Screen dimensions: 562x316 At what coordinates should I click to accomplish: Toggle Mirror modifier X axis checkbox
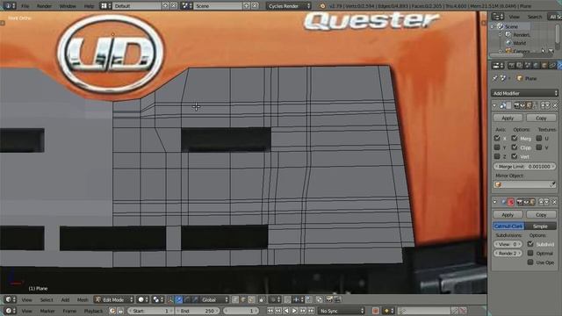[x=497, y=139]
